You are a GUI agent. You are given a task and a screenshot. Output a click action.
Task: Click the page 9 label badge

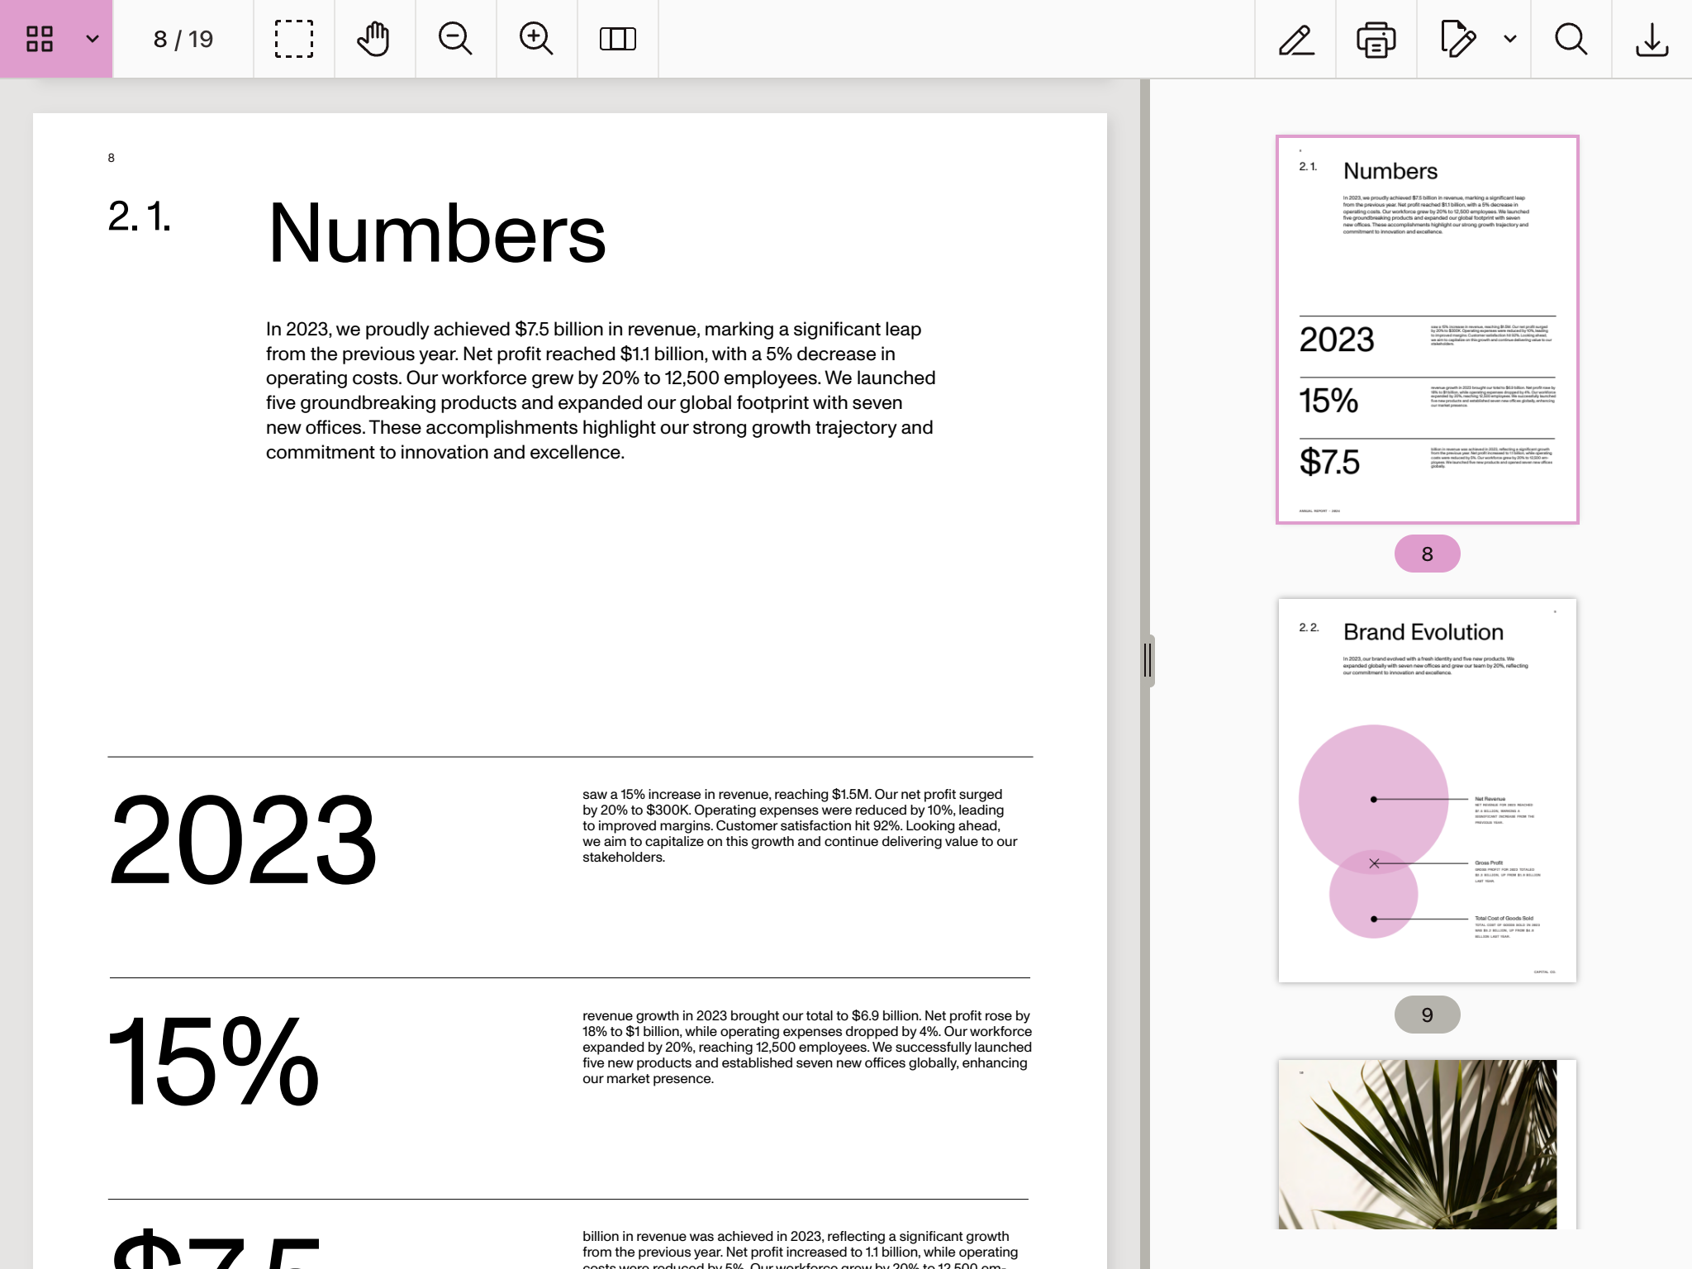1427,1015
